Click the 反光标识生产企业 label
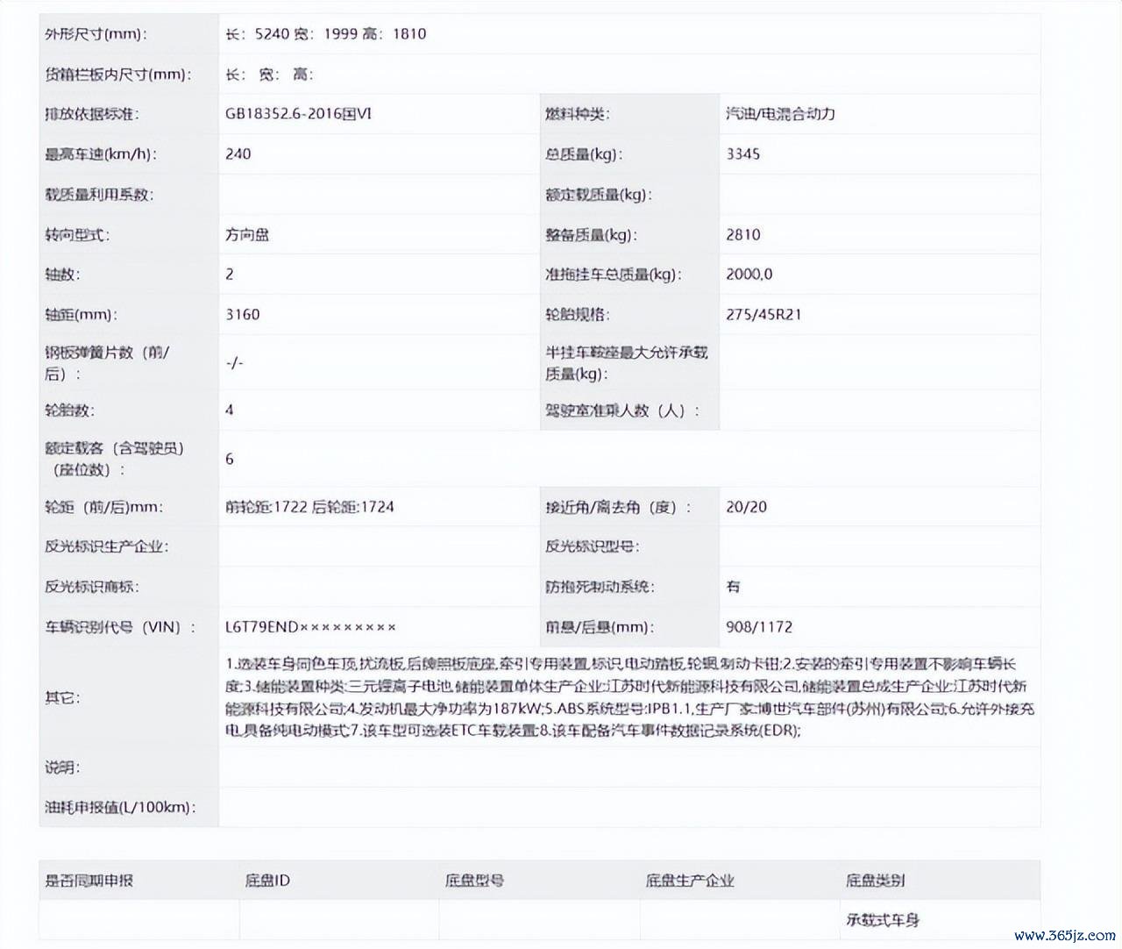The image size is (1122, 949). tap(107, 546)
